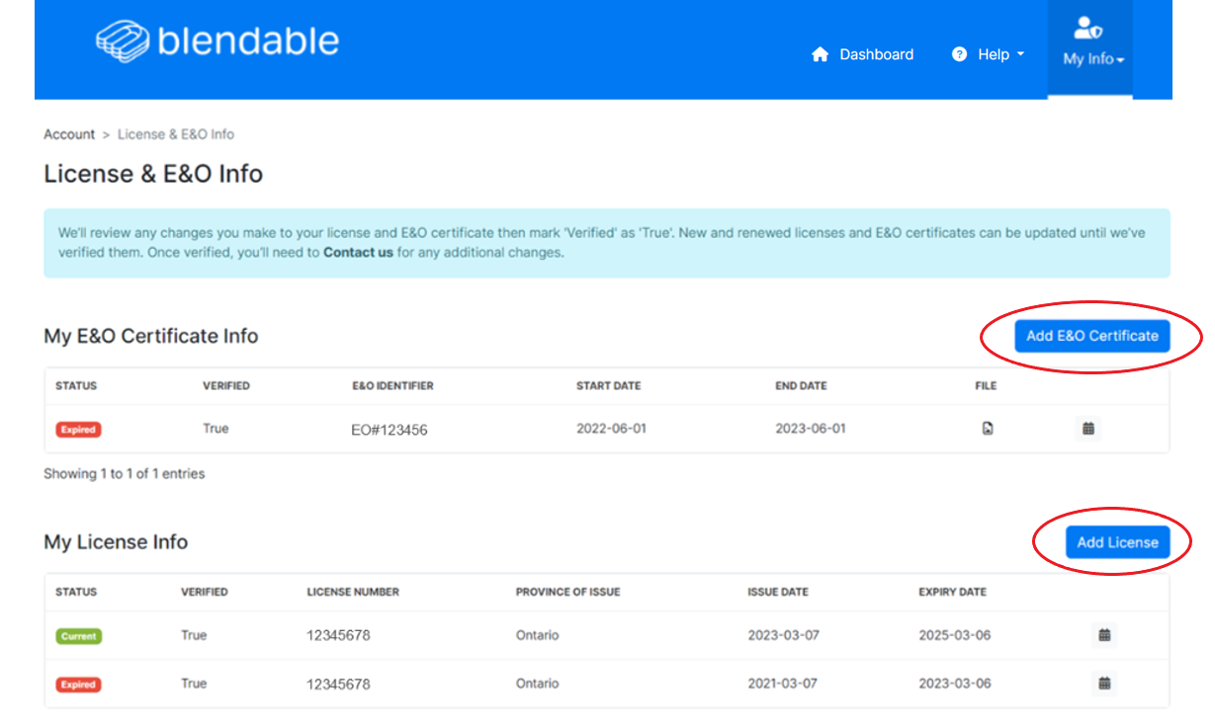Open the E&O certificate file icon
This screenshot has width=1215, height=728.
coord(986,428)
